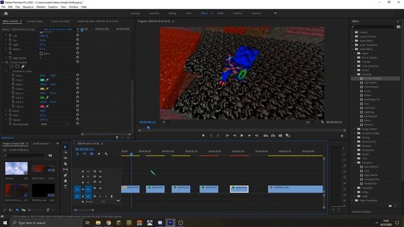404x227 pixels.
Task: Use free draw bezier mask pen
Action: [23, 66]
